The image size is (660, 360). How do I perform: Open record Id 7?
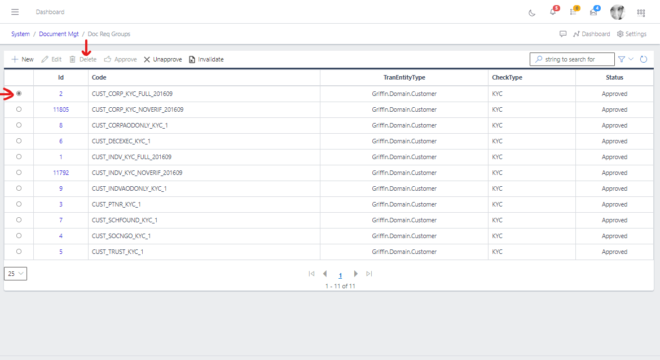[x=60, y=220]
